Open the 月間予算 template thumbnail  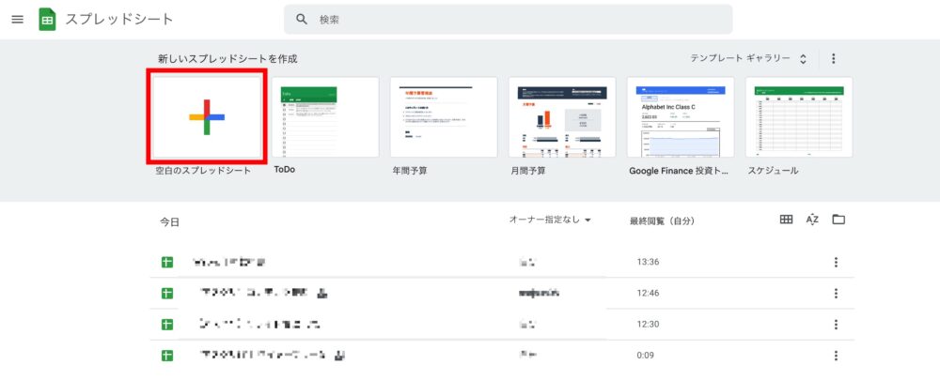[562, 116]
